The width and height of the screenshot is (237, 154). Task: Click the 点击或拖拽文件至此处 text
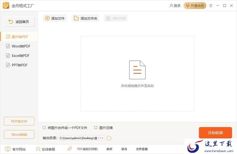[x=137, y=86]
